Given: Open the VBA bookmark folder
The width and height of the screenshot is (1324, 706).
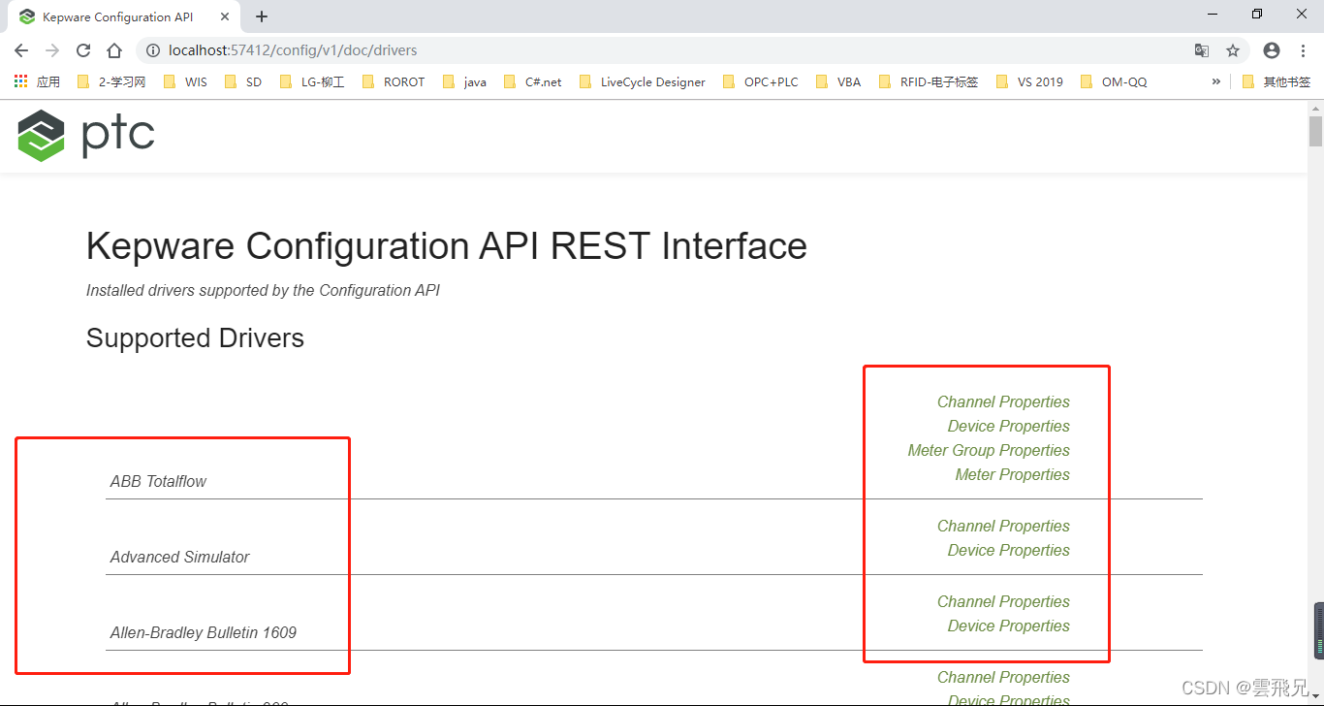Looking at the screenshot, I should pyautogui.click(x=839, y=81).
